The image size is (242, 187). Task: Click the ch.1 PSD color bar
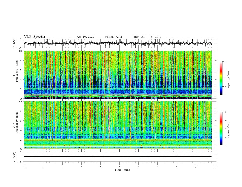pos(221,78)
